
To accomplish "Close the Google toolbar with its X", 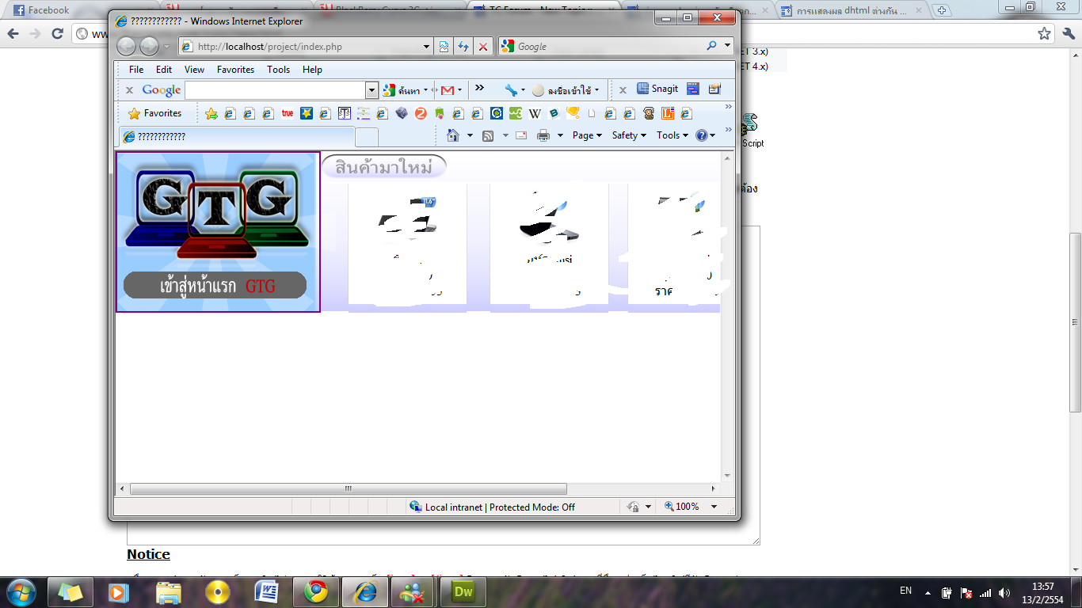I will (x=129, y=90).
